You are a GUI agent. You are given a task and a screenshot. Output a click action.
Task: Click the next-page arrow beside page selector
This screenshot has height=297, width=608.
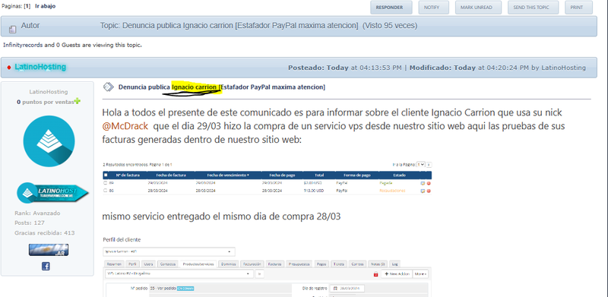click(x=429, y=164)
